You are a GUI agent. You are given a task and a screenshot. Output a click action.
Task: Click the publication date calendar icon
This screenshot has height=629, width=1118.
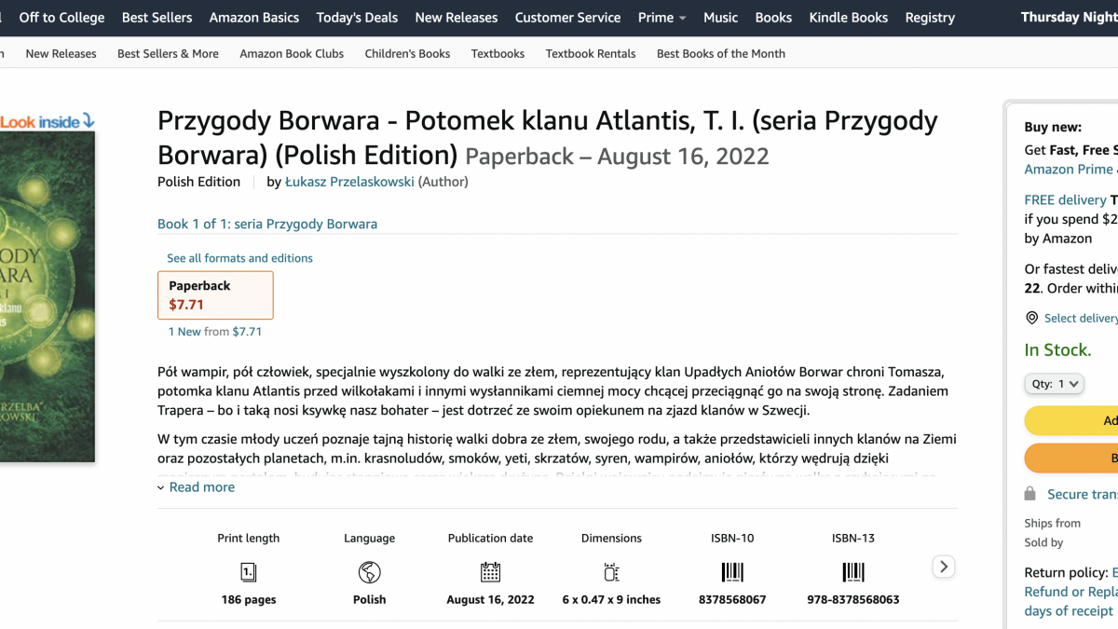[x=490, y=572]
